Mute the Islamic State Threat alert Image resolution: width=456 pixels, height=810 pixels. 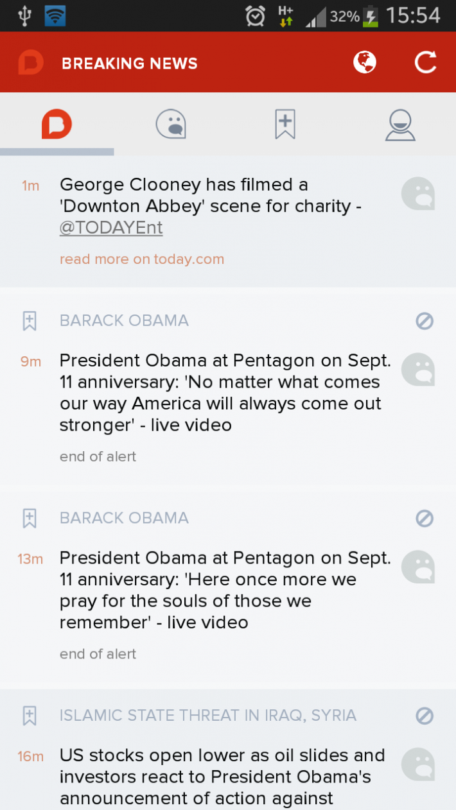pyautogui.click(x=425, y=716)
